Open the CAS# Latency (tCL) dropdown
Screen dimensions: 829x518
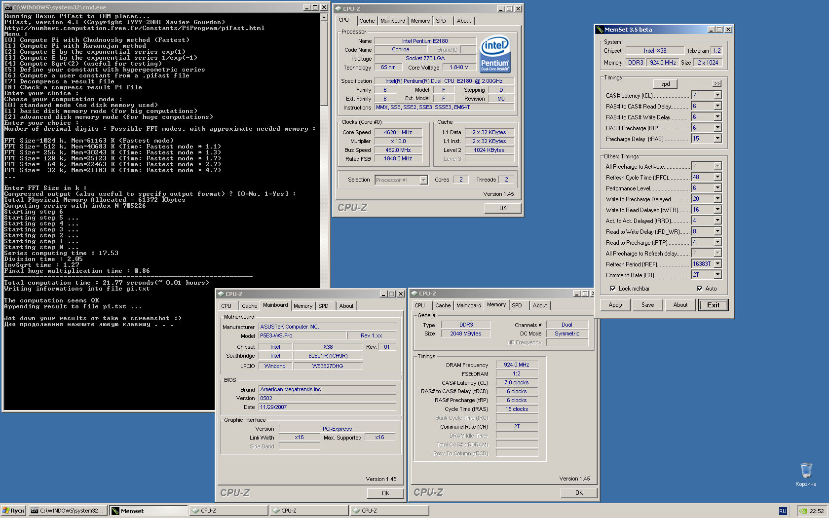(717, 95)
